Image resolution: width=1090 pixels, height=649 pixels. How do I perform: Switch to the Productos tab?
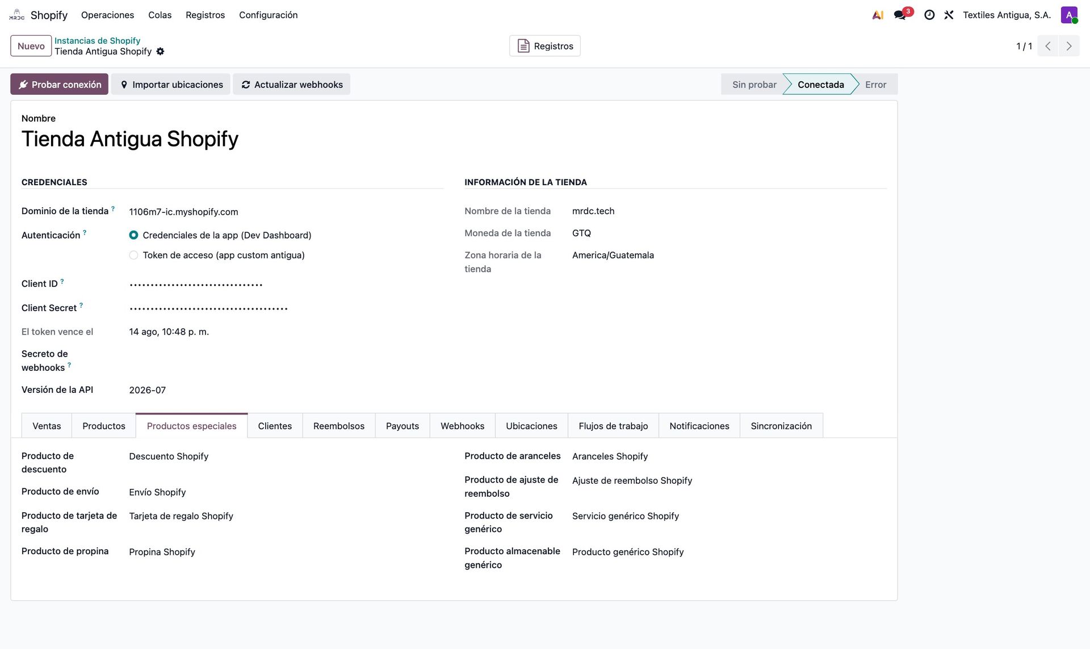pyautogui.click(x=104, y=426)
